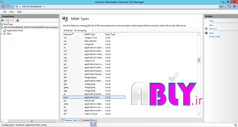
Task: Click Connections horizontal scrollbar left arrow
Action: pyautogui.click(x=2, y=121)
